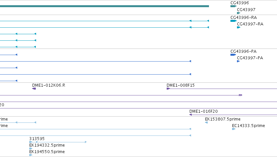The height and width of the screenshot is (157, 277).
Task: Click the DME1-016F20 label
Action: click(x=203, y=111)
